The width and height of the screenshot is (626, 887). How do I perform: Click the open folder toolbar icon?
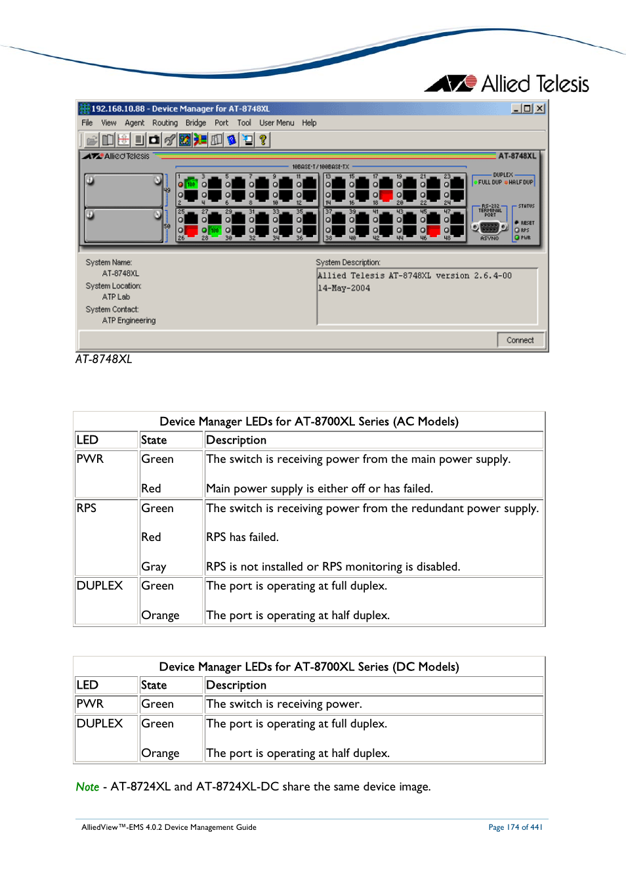[x=92, y=140]
